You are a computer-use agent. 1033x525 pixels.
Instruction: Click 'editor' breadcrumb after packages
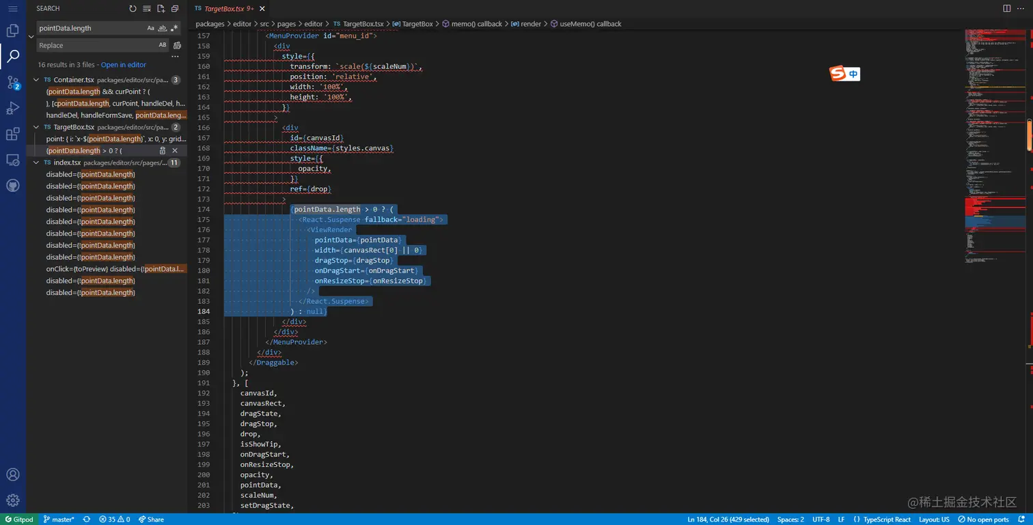point(242,24)
